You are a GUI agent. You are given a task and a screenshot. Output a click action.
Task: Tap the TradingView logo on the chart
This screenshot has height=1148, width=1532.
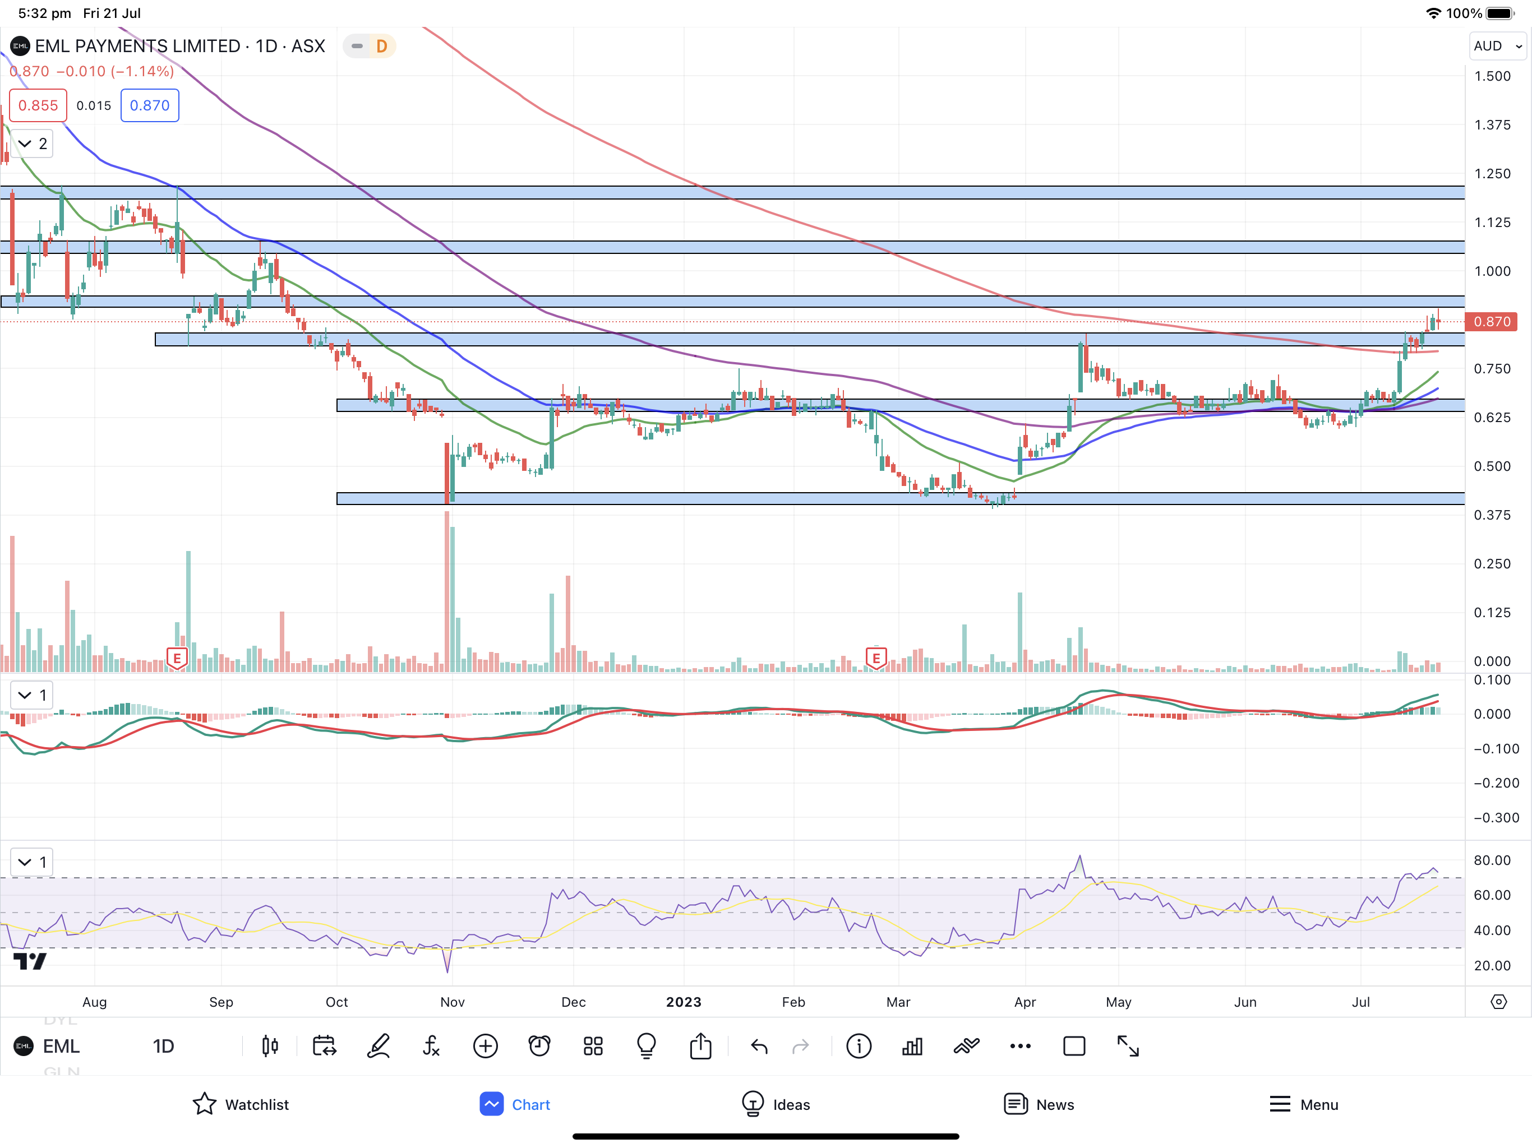30,961
